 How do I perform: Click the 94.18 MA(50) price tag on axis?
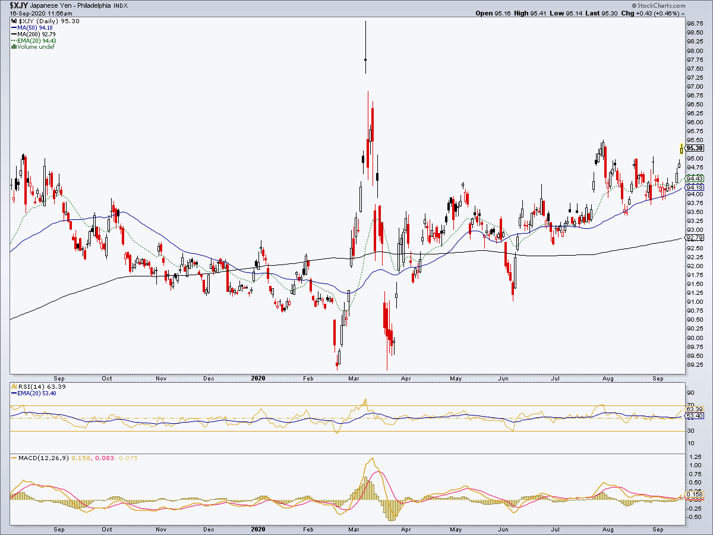pos(695,187)
